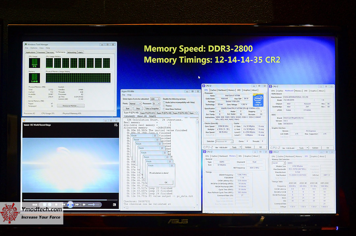The height and width of the screenshot is (236, 356).
Task: Click the Core Speed value field
Action: (x=223, y=126)
